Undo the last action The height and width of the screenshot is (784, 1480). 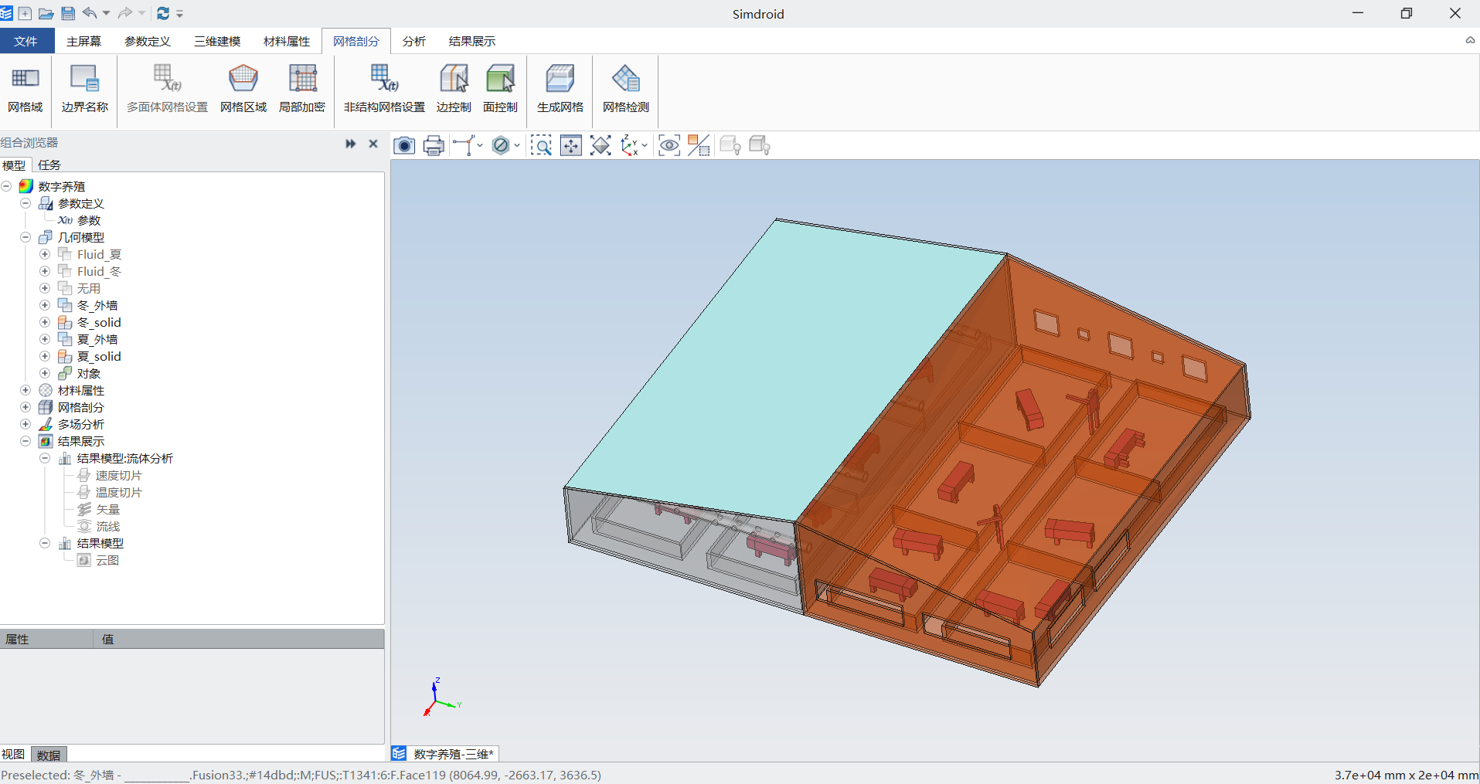(x=90, y=13)
